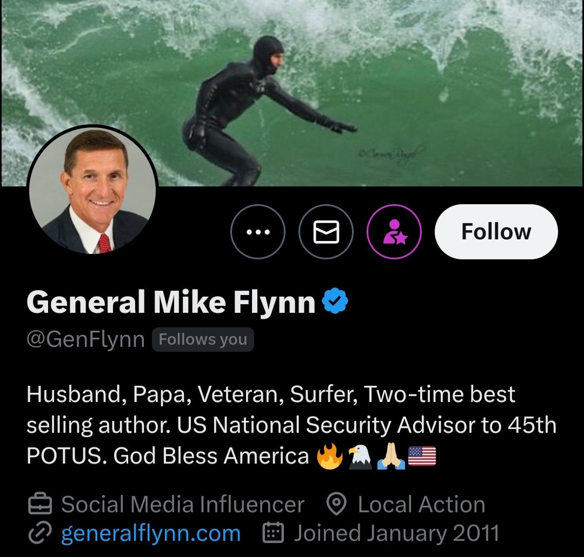Click the Social Media Influencer label
Viewport: 584px width, 557px height.
click(x=183, y=505)
